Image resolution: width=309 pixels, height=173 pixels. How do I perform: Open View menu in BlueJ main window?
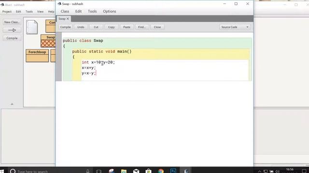(40, 12)
